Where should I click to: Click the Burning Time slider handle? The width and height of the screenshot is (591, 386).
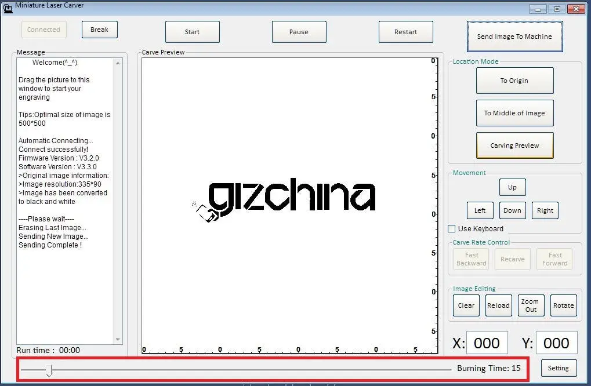[49, 370]
